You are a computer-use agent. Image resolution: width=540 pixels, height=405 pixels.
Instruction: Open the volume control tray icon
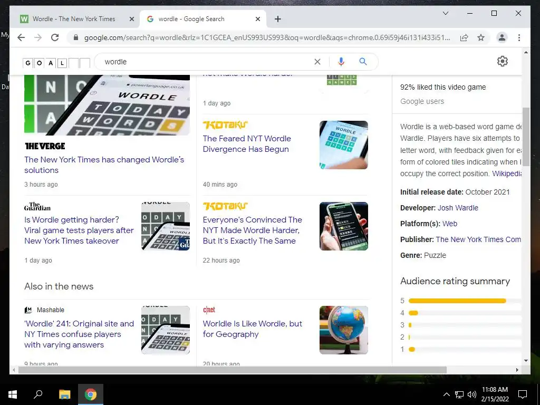[x=472, y=394]
